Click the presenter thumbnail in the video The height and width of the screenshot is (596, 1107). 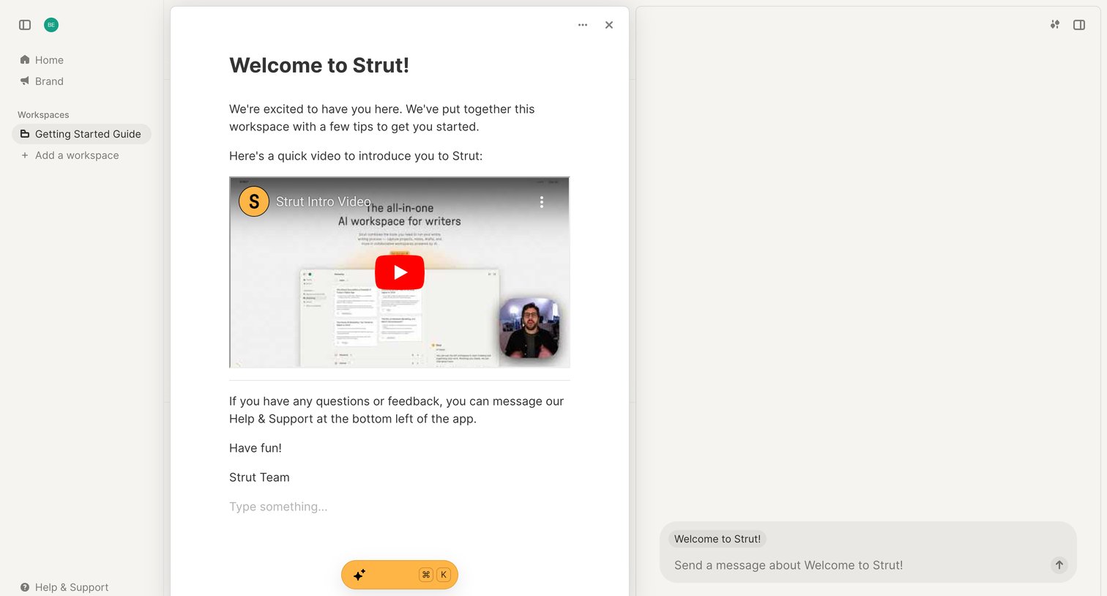point(529,328)
